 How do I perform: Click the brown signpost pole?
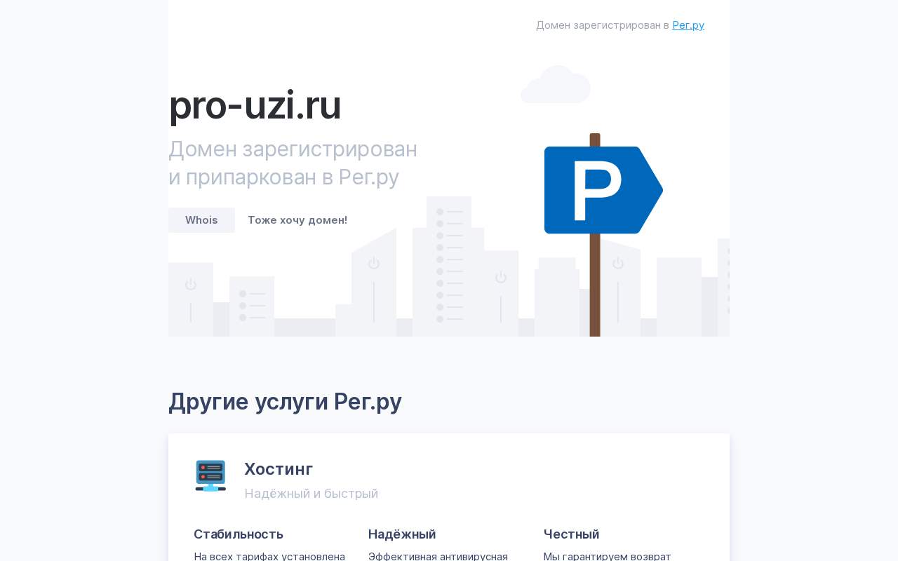pos(595,285)
